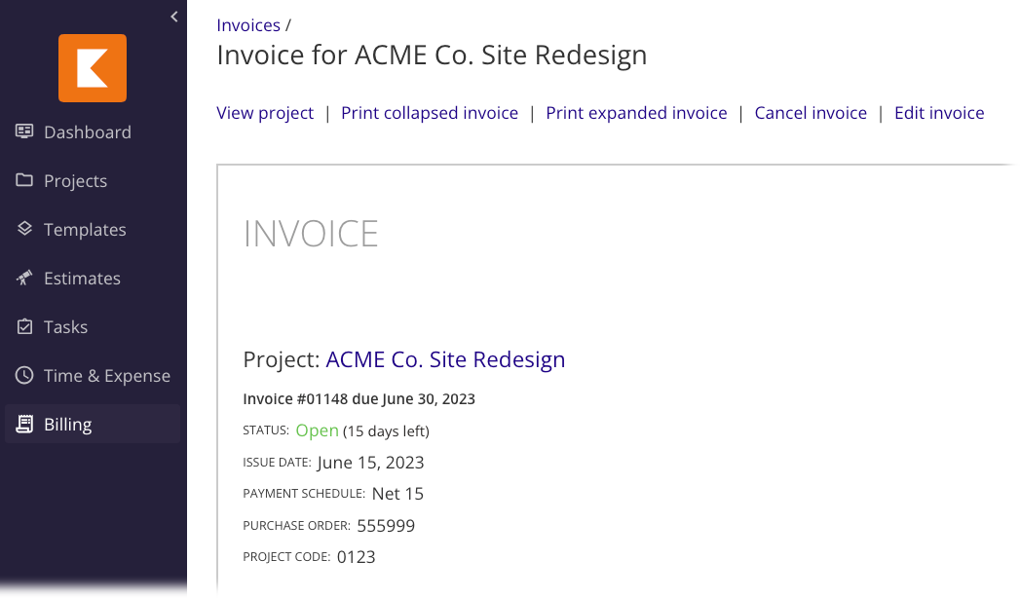
Task: Click the page title Invoice for ACME Co. Site Redesign
Action: click(432, 56)
